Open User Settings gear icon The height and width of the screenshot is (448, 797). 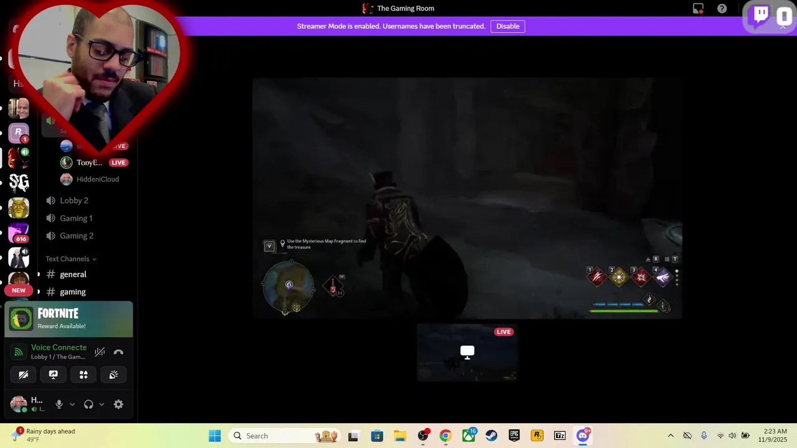118,404
